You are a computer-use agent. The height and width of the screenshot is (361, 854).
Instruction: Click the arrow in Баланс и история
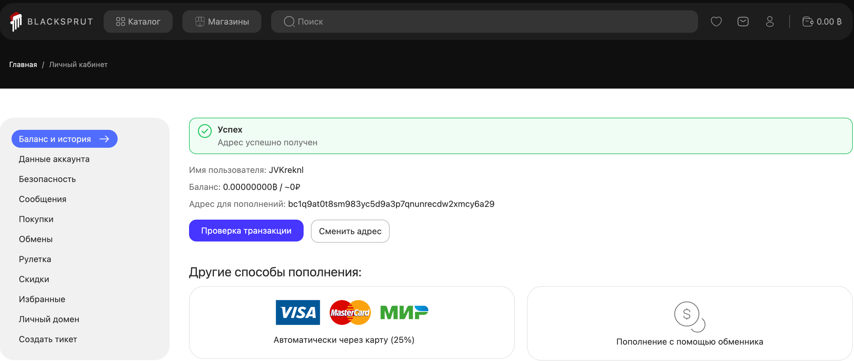point(105,139)
